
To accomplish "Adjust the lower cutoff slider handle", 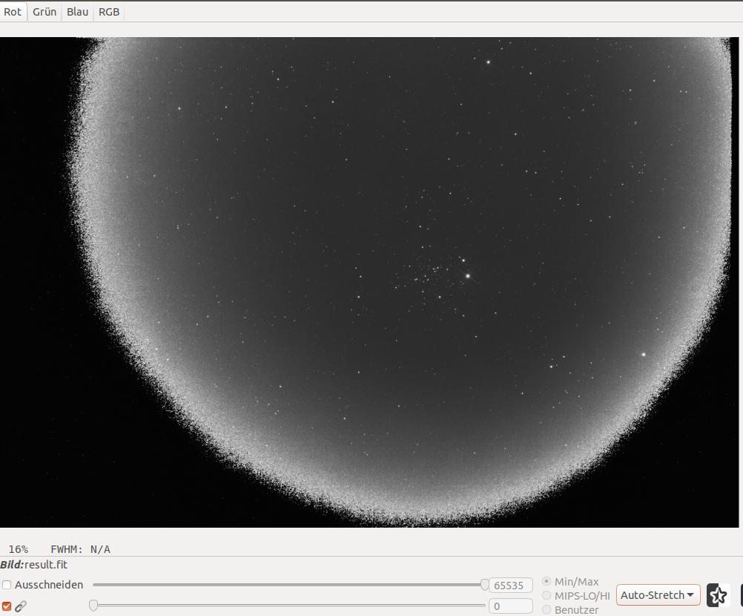I will tap(93, 606).
